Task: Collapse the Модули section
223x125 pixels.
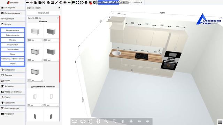Action: [13, 24]
